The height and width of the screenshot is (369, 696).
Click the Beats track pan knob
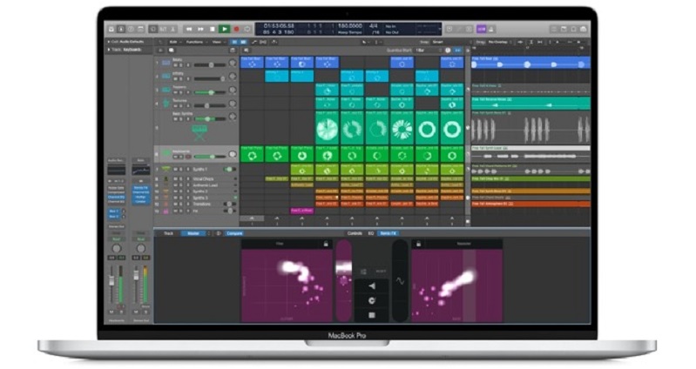tap(233, 64)
